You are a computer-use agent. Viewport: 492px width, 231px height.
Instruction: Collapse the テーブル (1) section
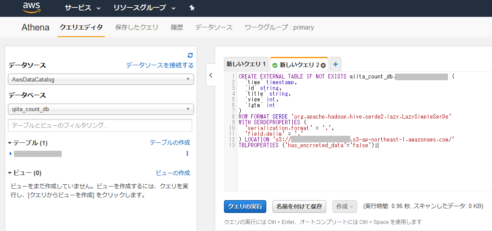pyautogui.click(x=11, y=143)
